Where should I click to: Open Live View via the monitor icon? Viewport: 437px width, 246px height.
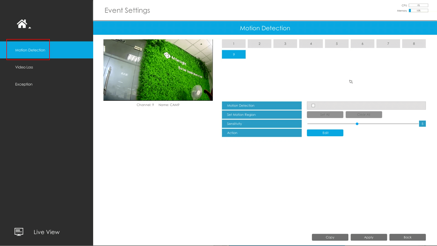coord(19,231)
